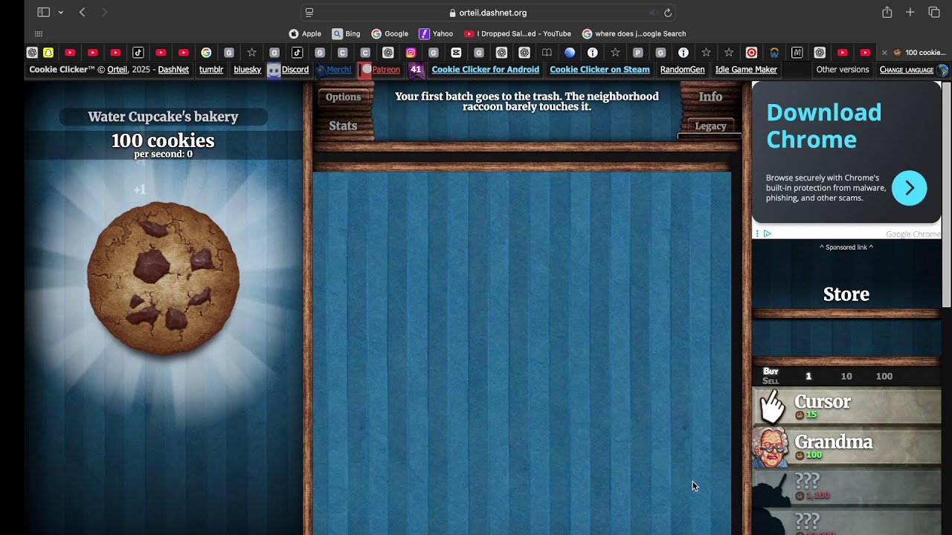Open the Orteil link

[118, 70]
